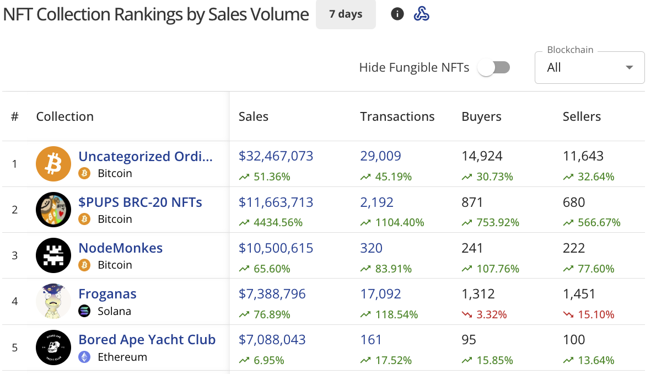Click the $7,388,796 sales value
Viewport: 656px width, 374px height.
pos(272,294)
